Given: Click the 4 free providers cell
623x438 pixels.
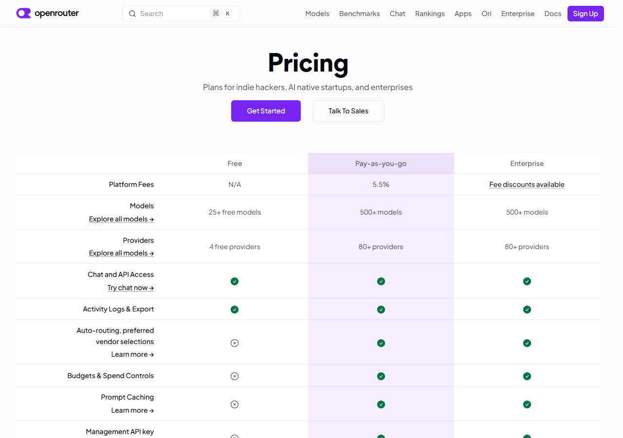Looking at the screenshot, I should (235, 247).
